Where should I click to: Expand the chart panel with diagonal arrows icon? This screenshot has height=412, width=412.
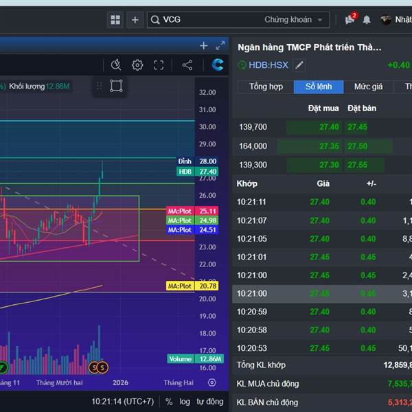tap(220, 45)
